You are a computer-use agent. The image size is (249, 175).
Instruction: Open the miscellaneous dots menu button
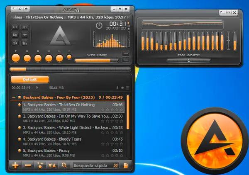[x=40, y=165]
